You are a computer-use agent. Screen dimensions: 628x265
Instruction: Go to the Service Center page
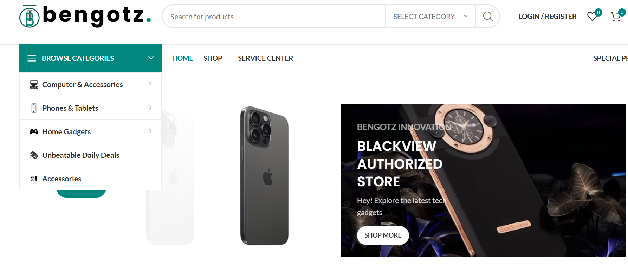click(265, 58)
